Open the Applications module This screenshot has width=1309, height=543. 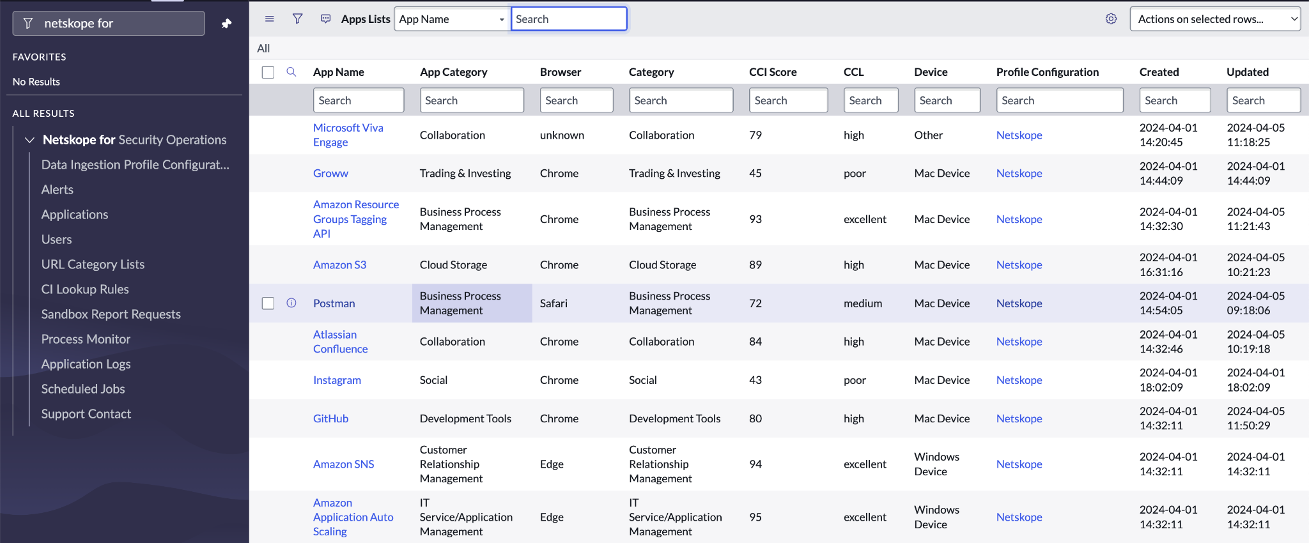click(x=75, y=215)
